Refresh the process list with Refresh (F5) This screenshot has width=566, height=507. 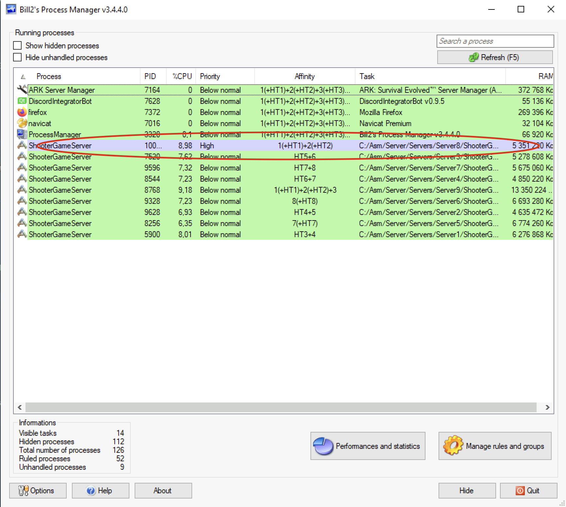point(495,57)
